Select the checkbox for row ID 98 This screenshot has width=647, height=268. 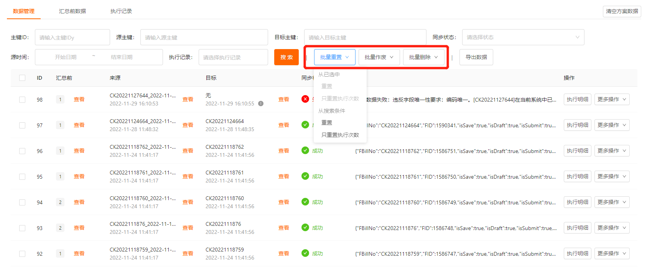coord(22,100)
